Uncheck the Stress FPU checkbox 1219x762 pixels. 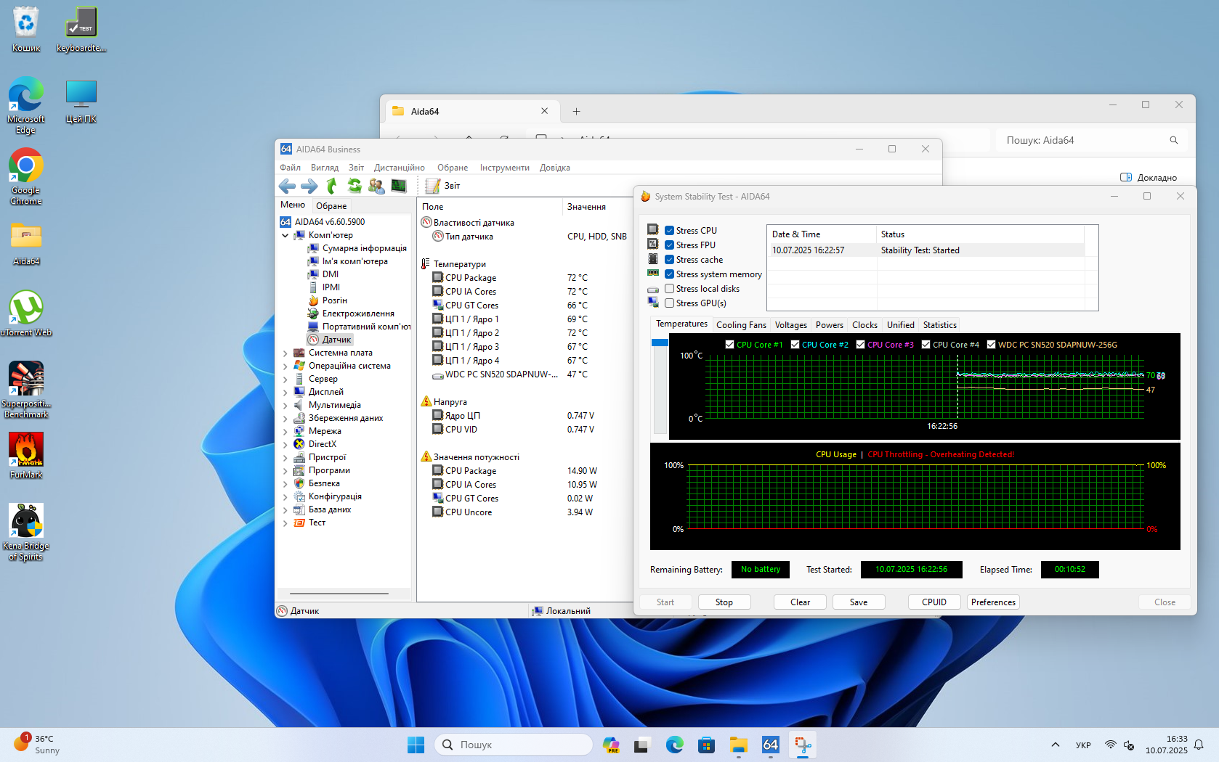[669, 245]
